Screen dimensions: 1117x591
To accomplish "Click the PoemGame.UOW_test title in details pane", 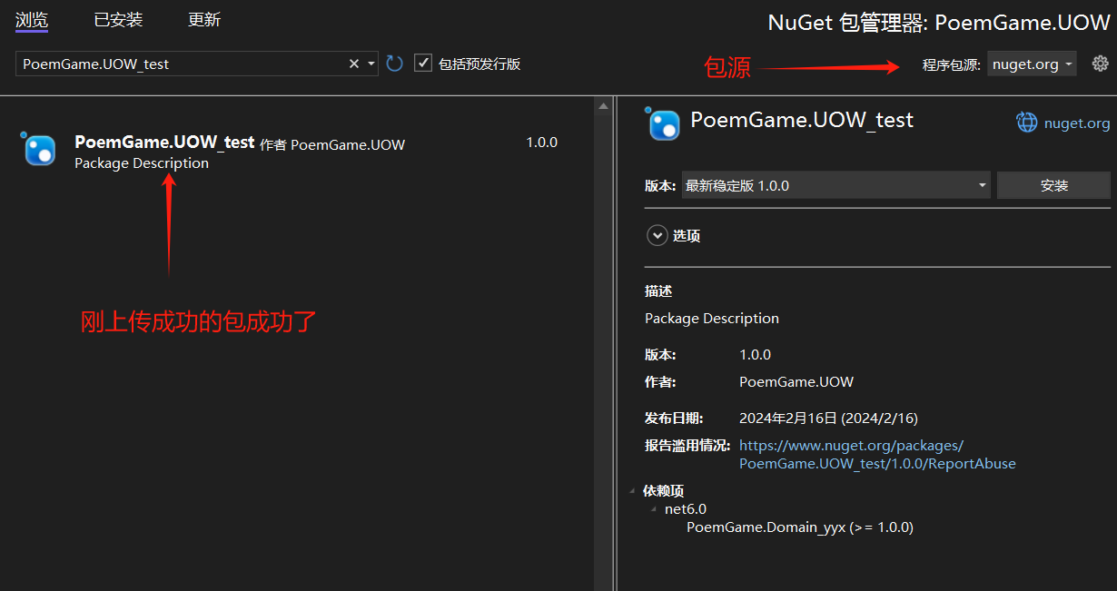I will tap(802, 120).
